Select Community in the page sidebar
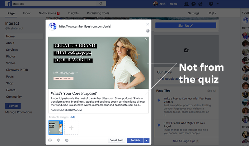 tap(14, 97)
